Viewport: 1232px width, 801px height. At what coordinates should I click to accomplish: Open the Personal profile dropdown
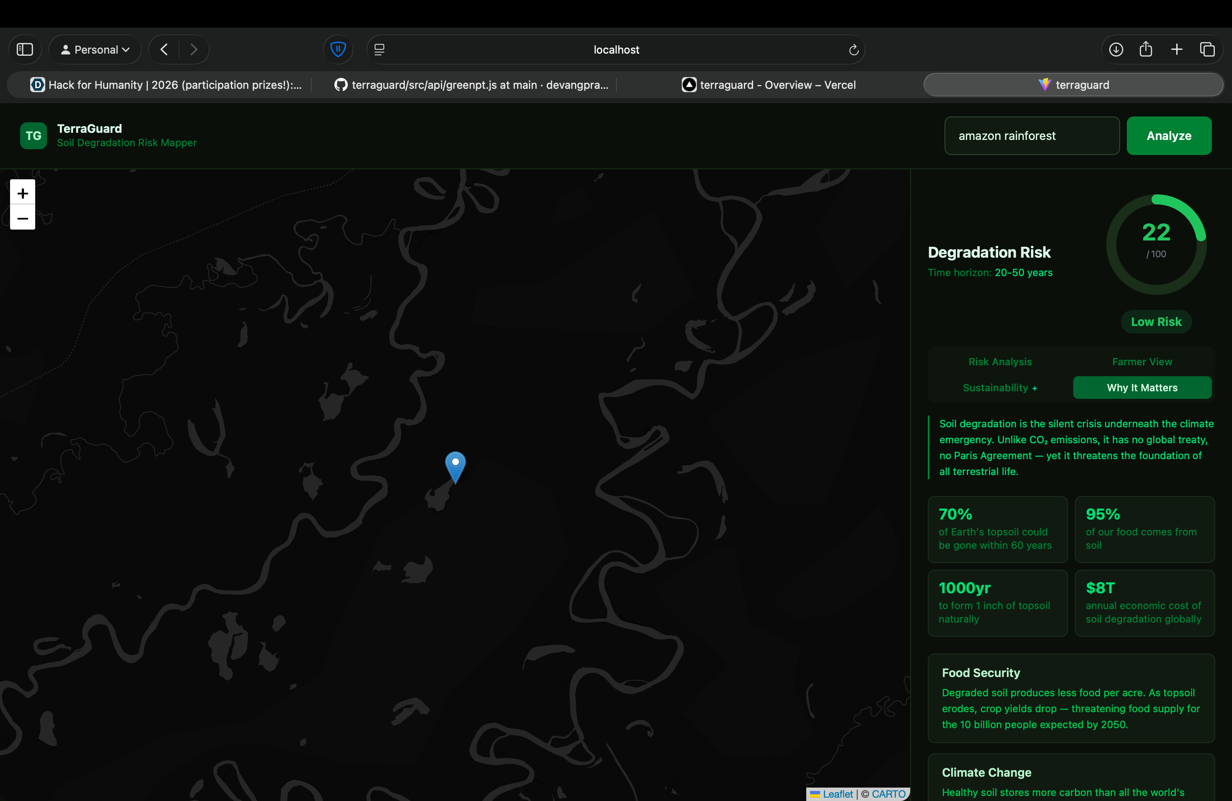pos(95,50)
